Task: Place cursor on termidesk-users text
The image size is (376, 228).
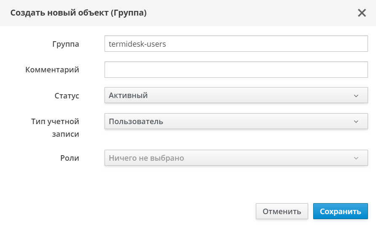Action: pyautogui.click(x=137, y=43)
